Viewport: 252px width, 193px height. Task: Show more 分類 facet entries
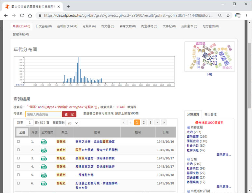[224, 186]
